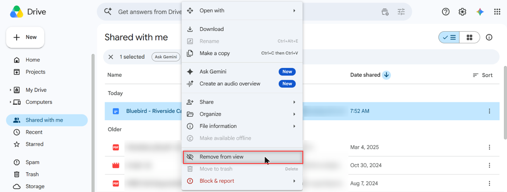The height and width of the screenshot is (192, 507).
Task: Open Starred in the sidebar
Action: tap(34, 144)
